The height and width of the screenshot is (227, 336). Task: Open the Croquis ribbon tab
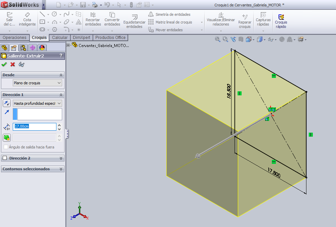point(39,38)
